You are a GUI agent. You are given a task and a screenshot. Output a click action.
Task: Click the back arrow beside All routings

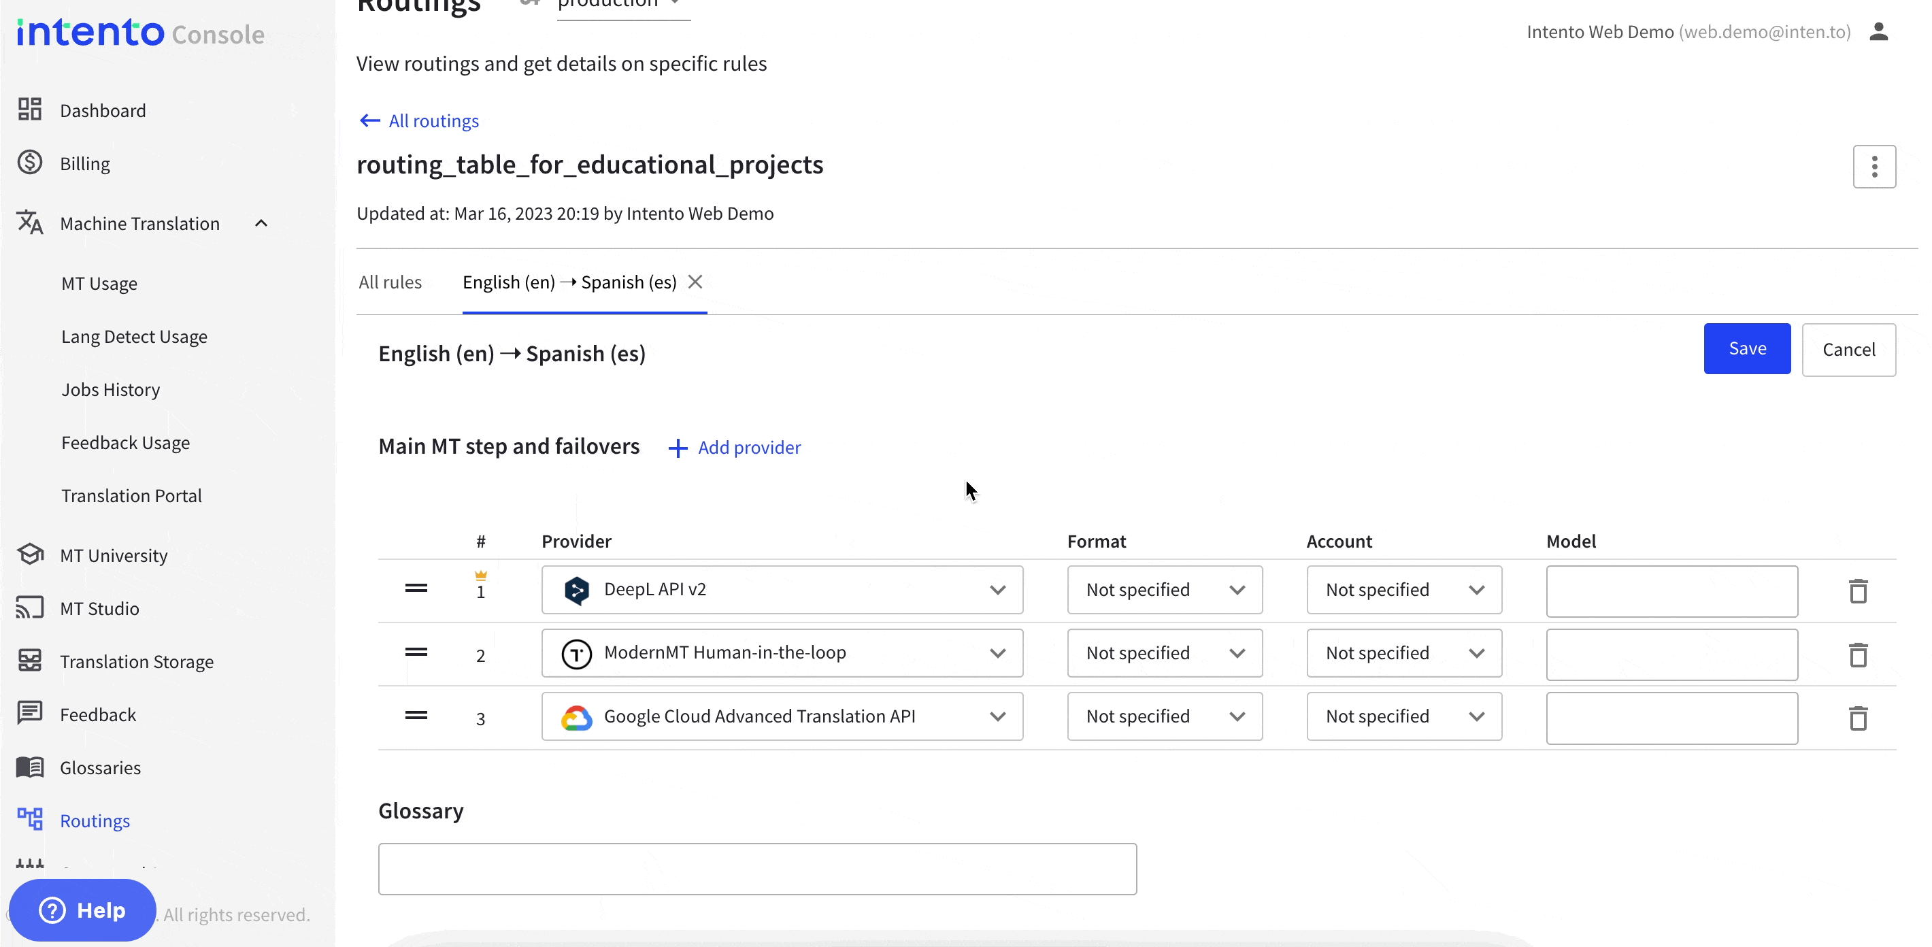coord(370,120)
